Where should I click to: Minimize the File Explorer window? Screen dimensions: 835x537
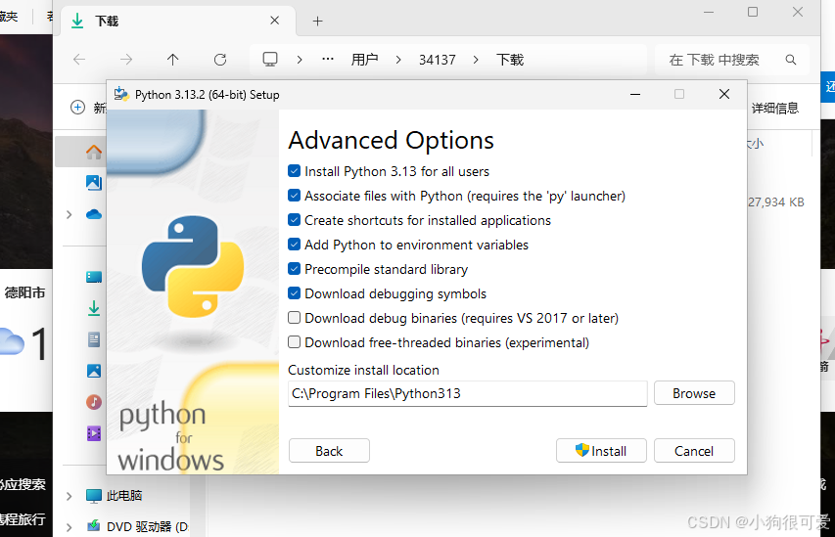(709, 12)
